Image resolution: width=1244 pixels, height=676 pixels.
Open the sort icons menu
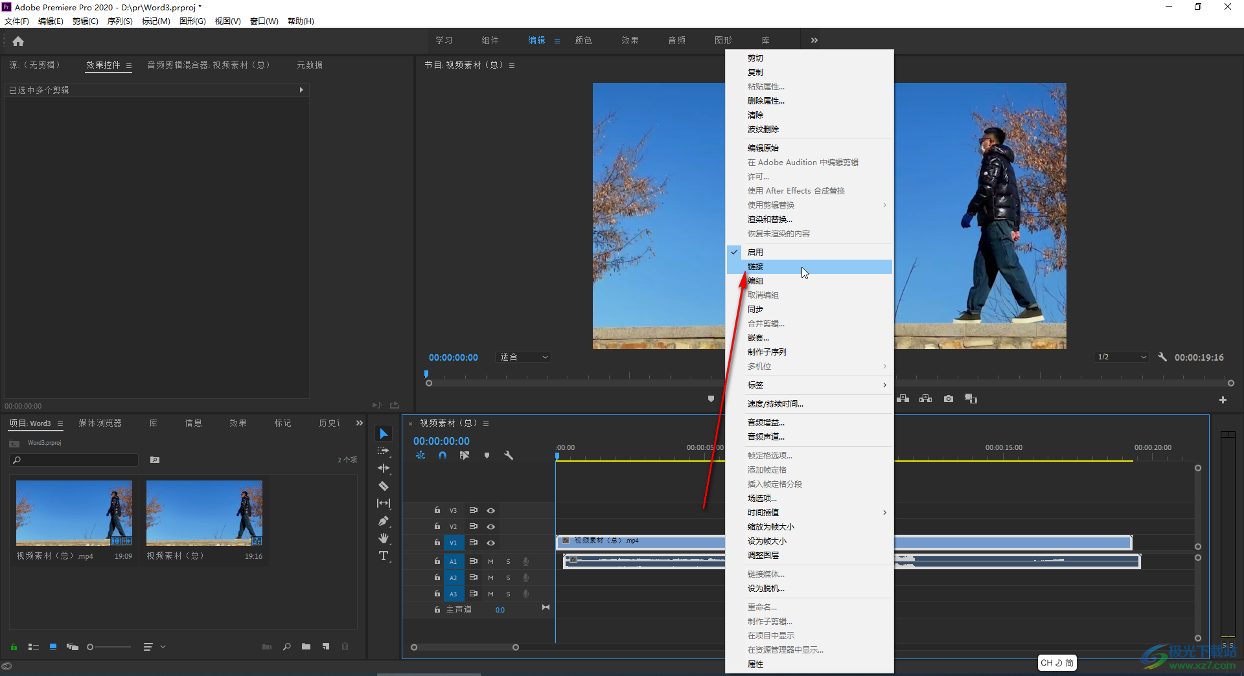tap(148, 646)
